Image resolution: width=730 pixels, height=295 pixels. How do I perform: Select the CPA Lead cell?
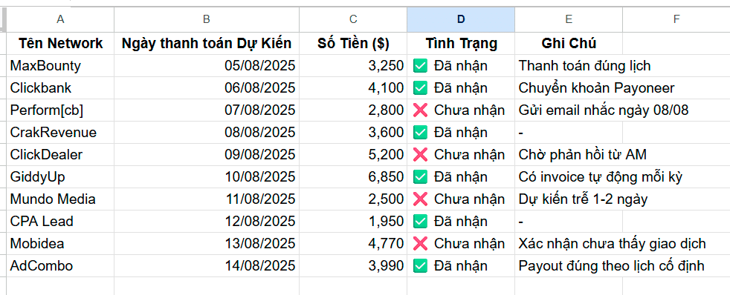60,222
